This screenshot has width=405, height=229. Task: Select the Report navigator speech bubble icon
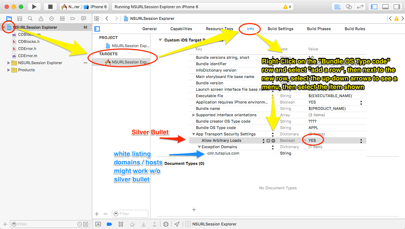point(83,18)
